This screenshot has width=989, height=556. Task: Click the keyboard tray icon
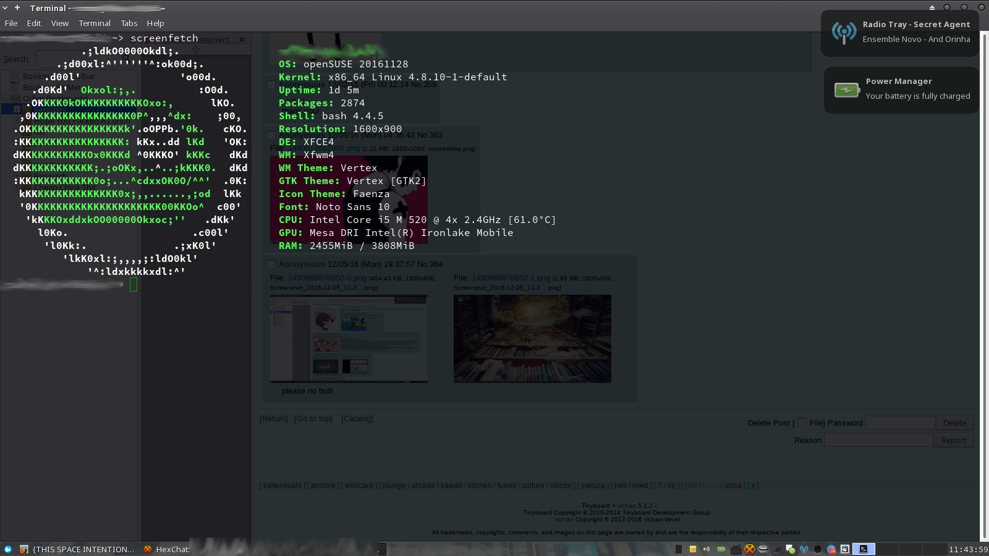point(736,549)
